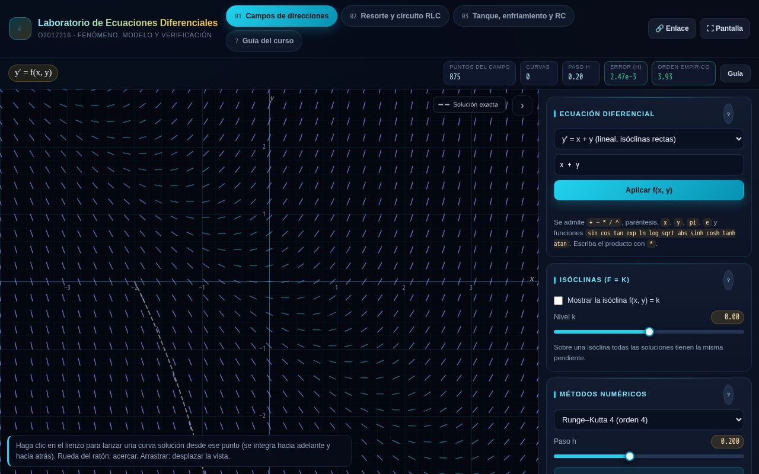Click the Guía button in stats bar
The width and height of the screenshot is (759, 474).
(x=735, y=73)
